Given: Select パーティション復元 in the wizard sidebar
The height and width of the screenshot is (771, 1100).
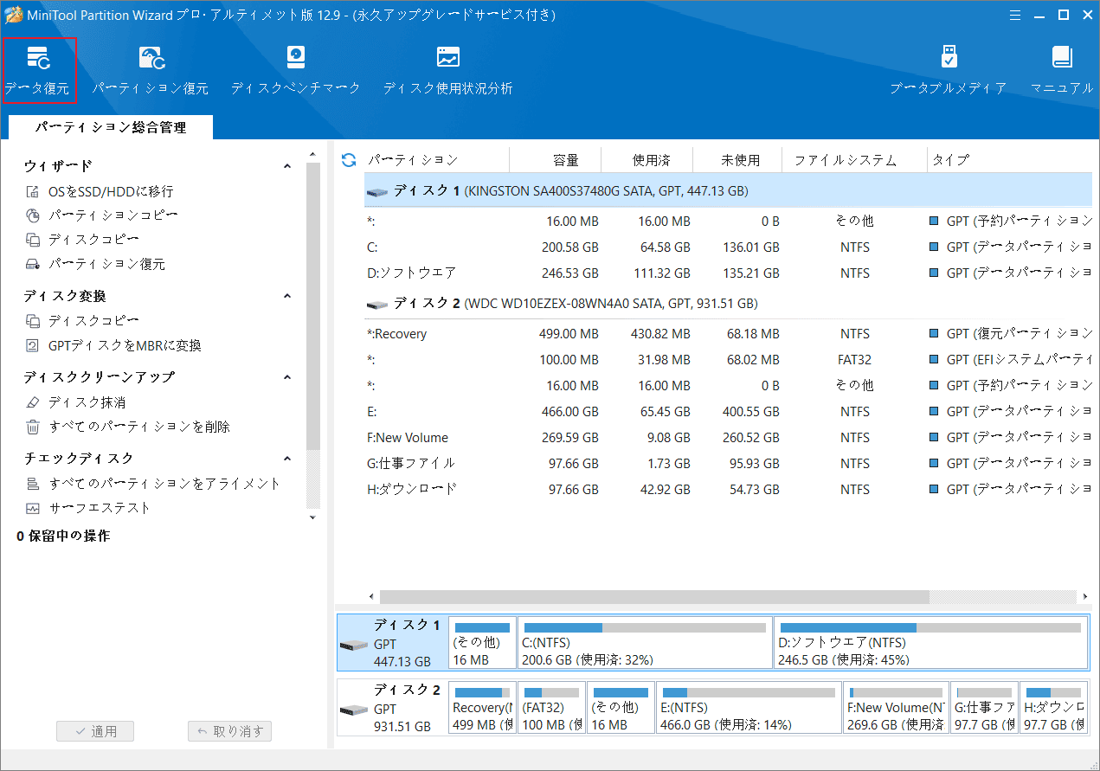Looking at the screenshot, I should point(95,264).
